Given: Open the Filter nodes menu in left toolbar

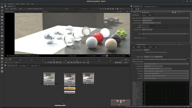Looking at the screenshot, I should [x=2, y=23].
